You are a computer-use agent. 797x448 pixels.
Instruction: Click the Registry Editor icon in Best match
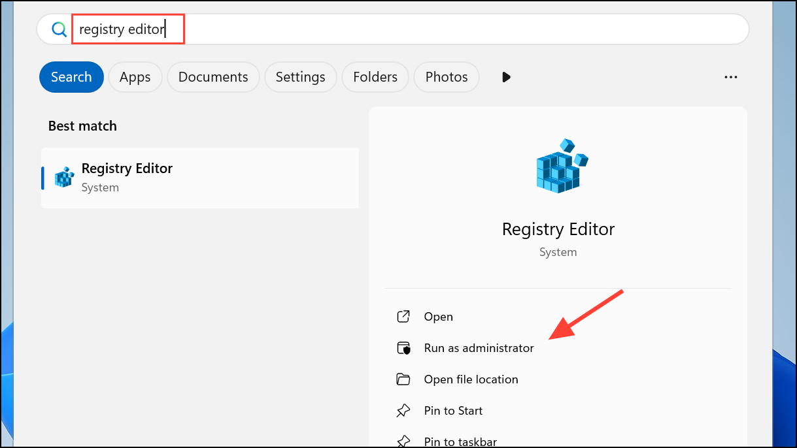click(x=64, y=177)
